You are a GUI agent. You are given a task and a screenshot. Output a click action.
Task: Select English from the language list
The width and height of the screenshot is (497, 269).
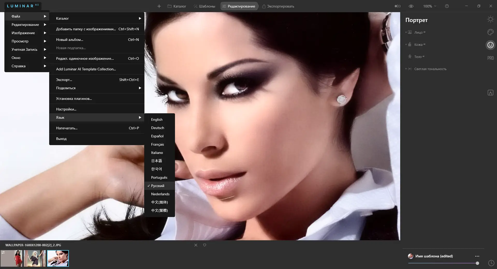point(156,119)
